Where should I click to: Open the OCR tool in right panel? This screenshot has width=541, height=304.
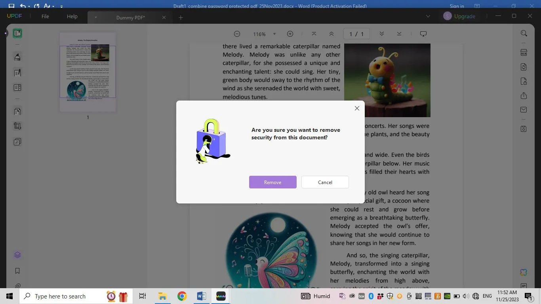click(x=524, y=52)
